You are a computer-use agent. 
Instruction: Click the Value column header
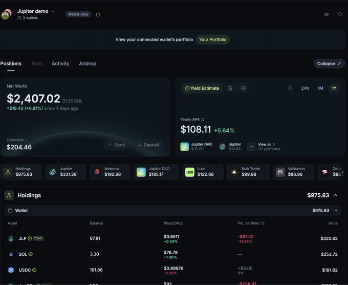pos(333,223)
